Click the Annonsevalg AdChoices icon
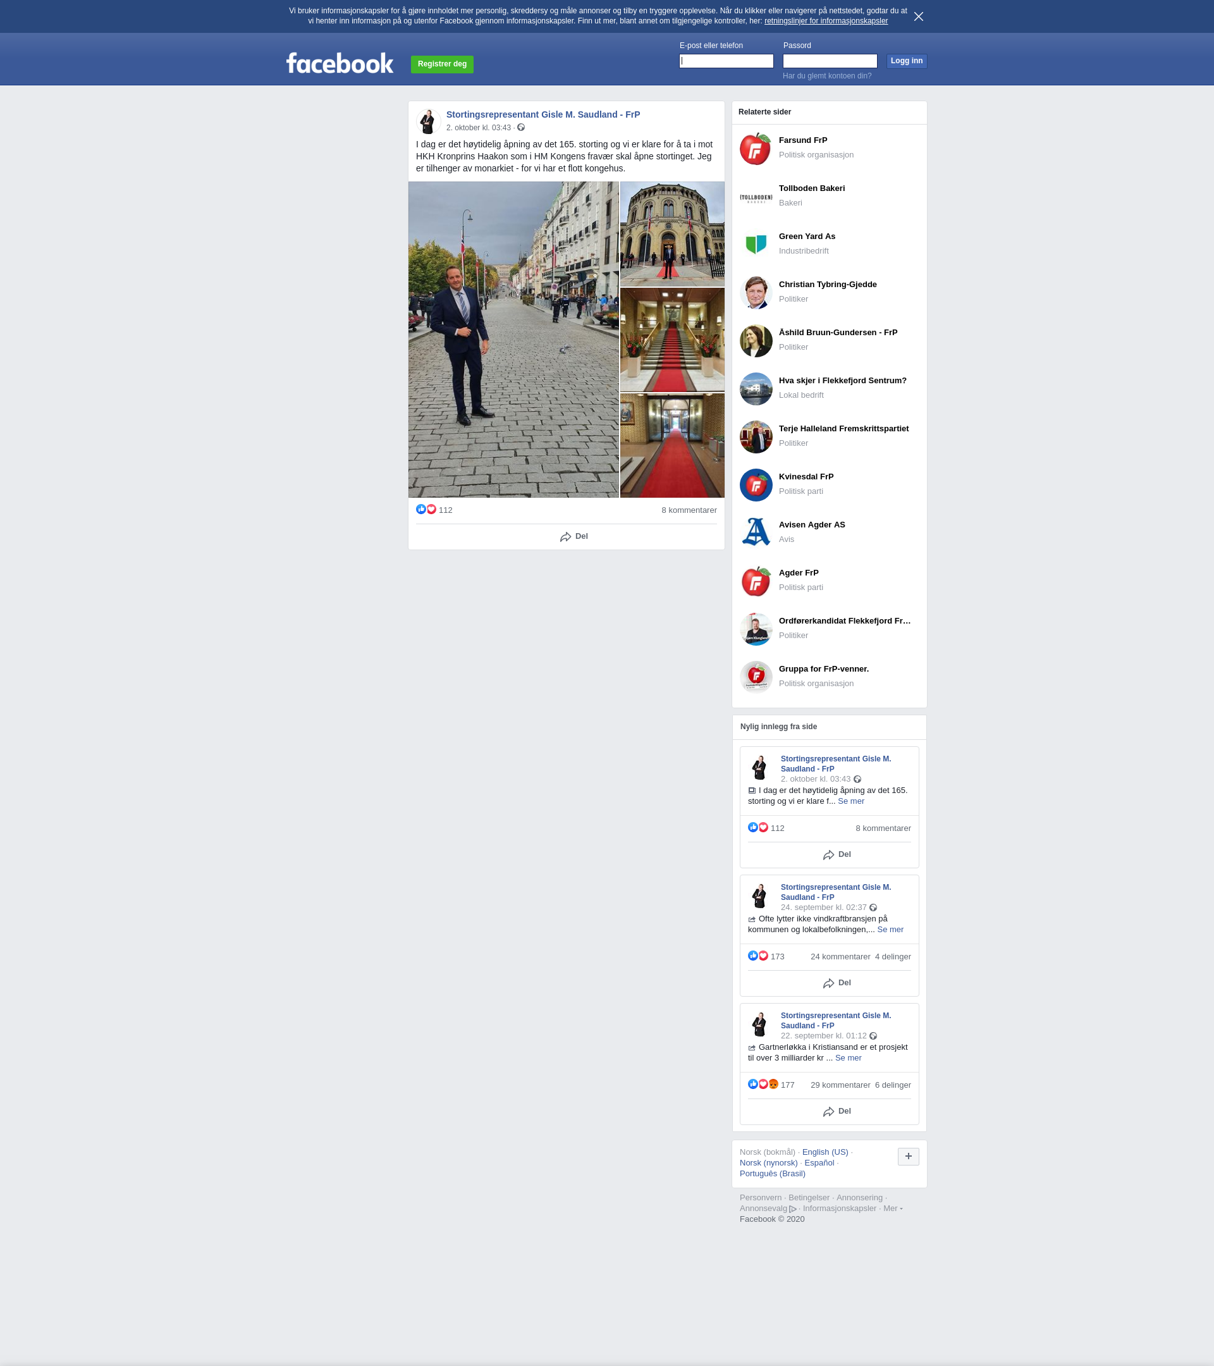Image resolution: width=1214 pixels, height=1366 pixels. 793,1209
